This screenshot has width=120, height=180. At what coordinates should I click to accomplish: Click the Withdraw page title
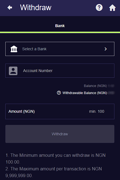coord(36,8)
